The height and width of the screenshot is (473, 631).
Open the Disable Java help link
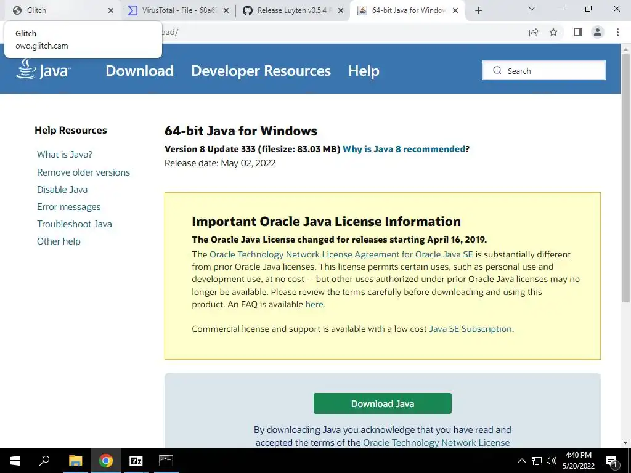(x=62, y=190)
